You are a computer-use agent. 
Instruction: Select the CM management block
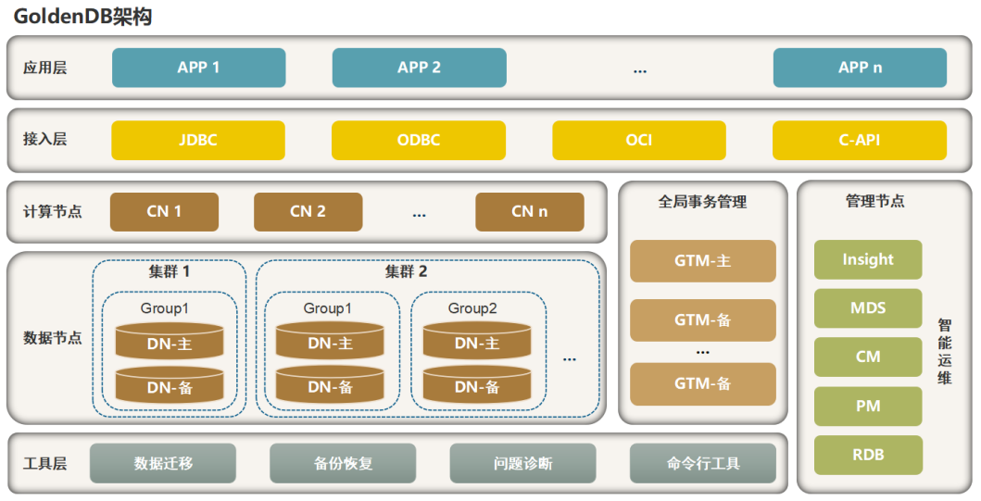[x=868, y=357]
